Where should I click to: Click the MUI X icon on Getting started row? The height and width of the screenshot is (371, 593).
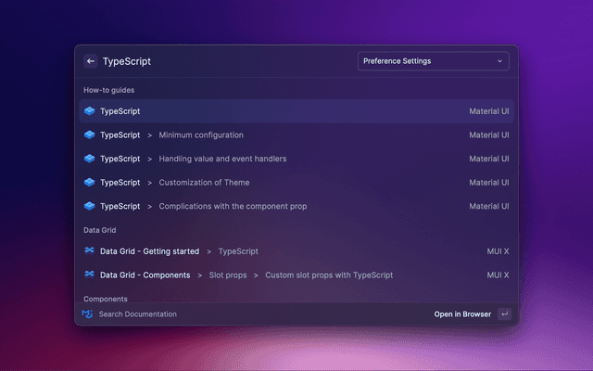click(89, 251)
